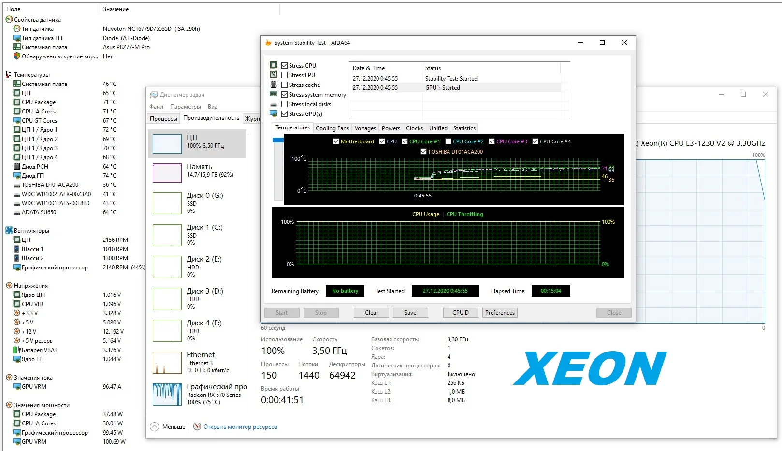Enable the CPU Core #2 graph checkbox
Screen dimensions: 782x451
click(448, 141)
